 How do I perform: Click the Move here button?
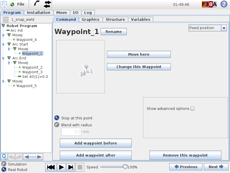[x=139, y=54]
